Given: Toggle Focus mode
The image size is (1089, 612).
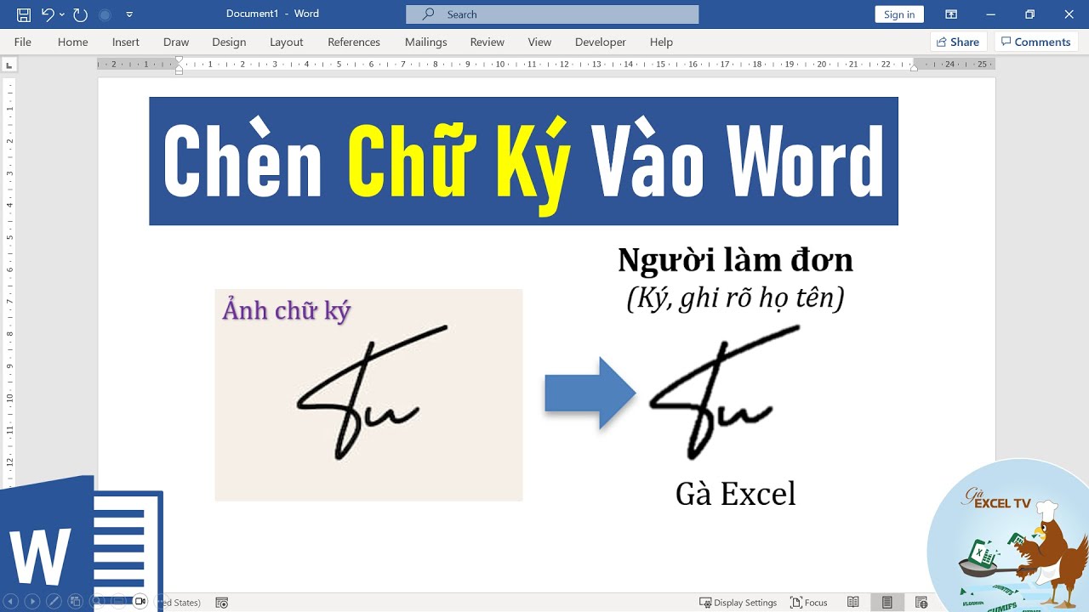Looking at the screenshot, I should tap(808, 603).
